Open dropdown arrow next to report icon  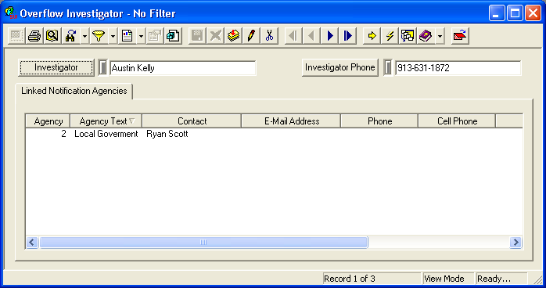click(x=141, y=35)
